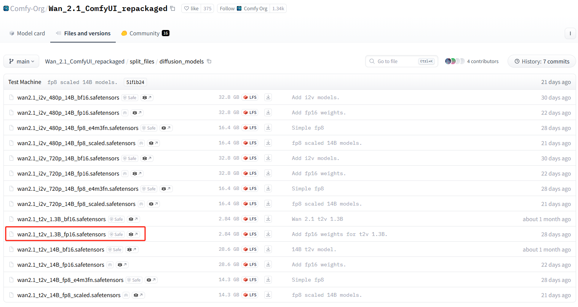The image size is (578, 307).
Task: Click the Go to file search box
Action: (396, 61)
